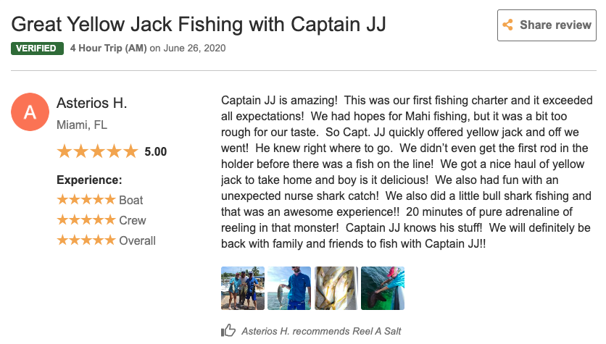Screen dimensions: 606x344
Task: Click the orange 'A' avatar circle
Action: (30, 112)
